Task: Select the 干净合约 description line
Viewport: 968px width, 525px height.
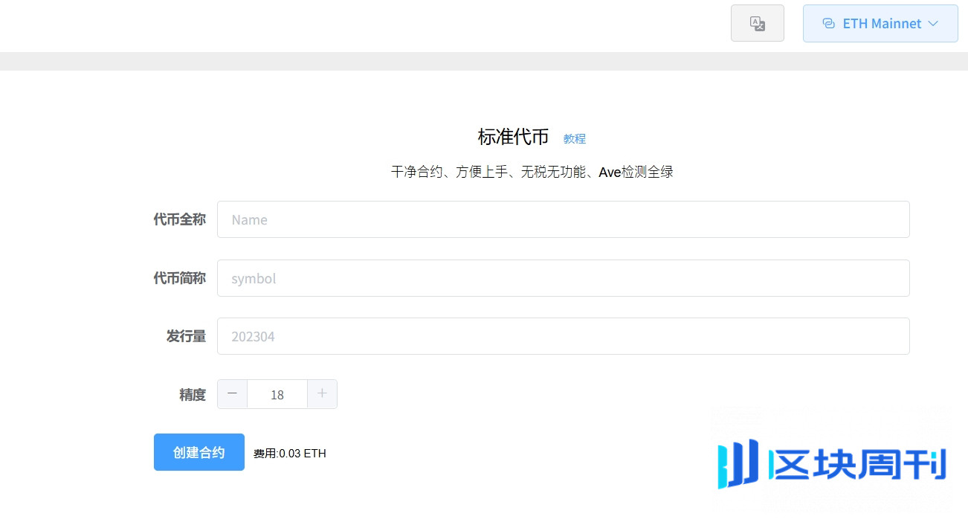Action: 532,172
